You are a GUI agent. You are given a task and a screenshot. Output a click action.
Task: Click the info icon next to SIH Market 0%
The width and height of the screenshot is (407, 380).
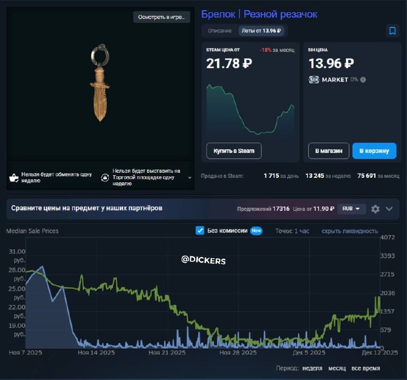[363, 80]
